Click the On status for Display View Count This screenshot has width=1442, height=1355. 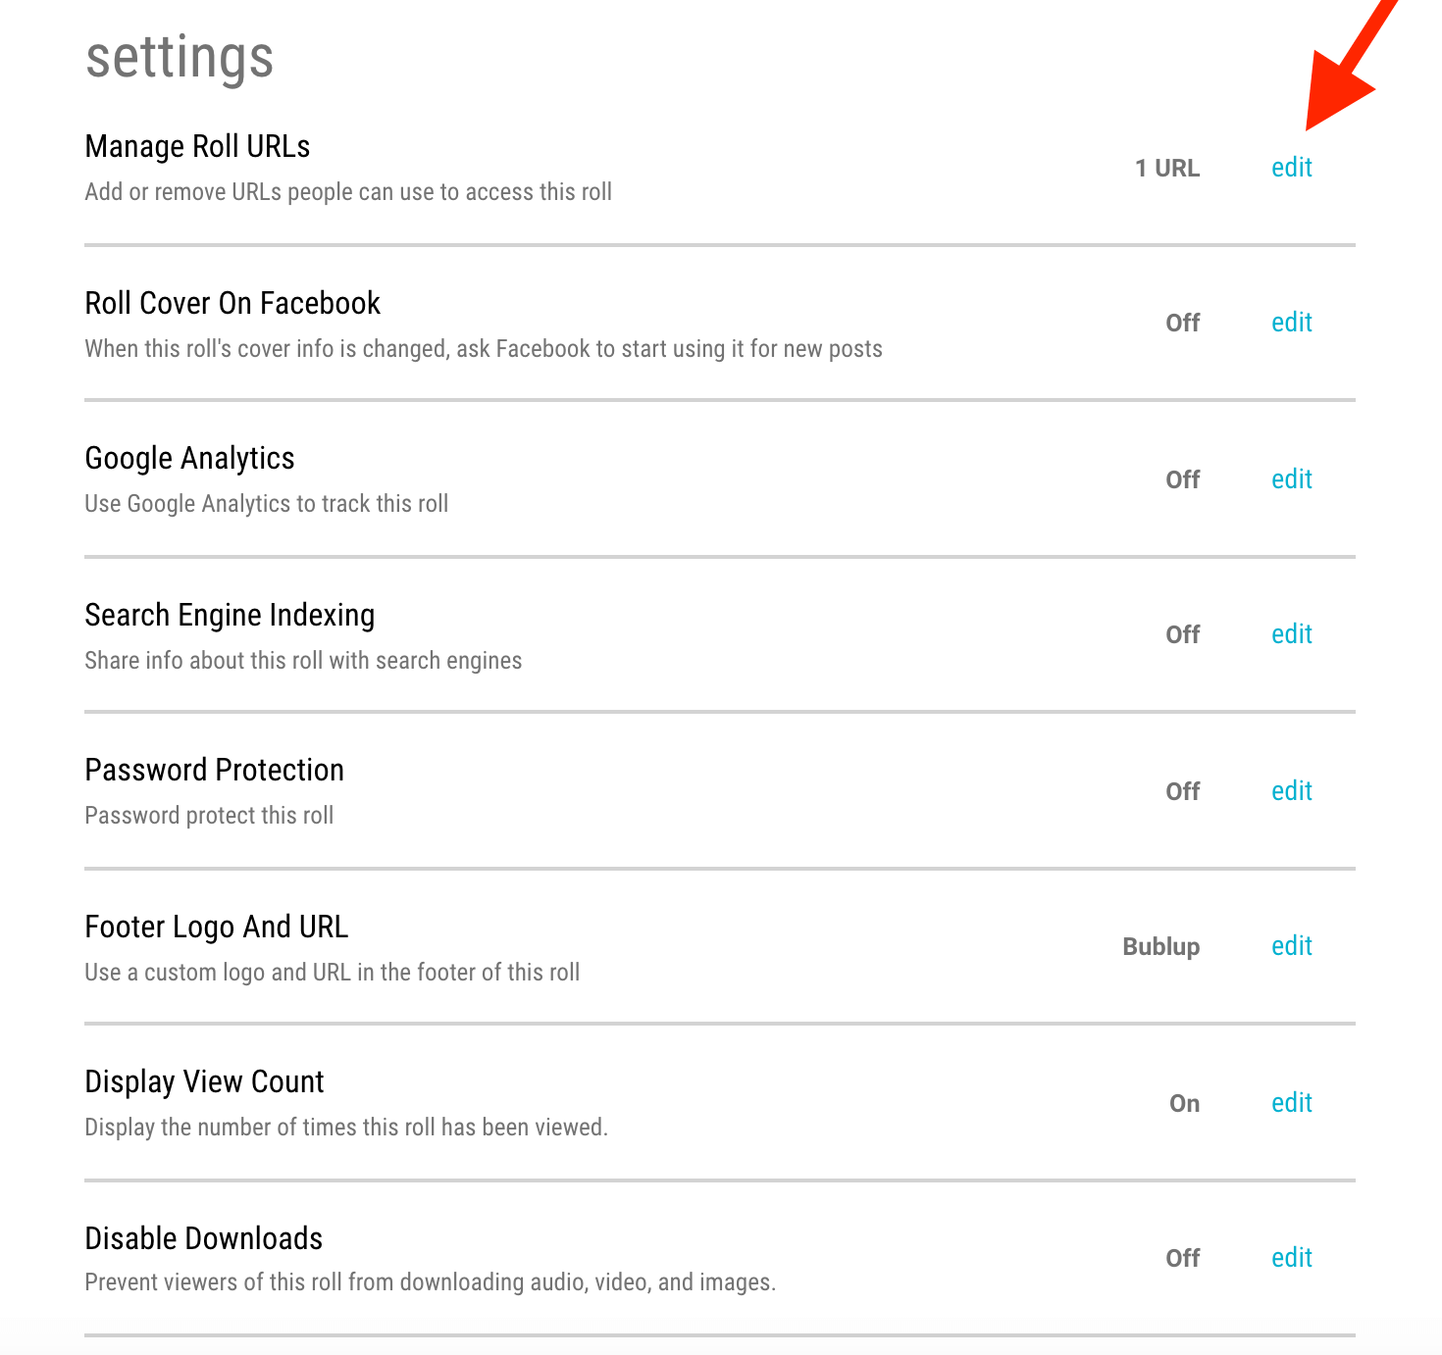pyautogui.click(x=1185, y=1104)
